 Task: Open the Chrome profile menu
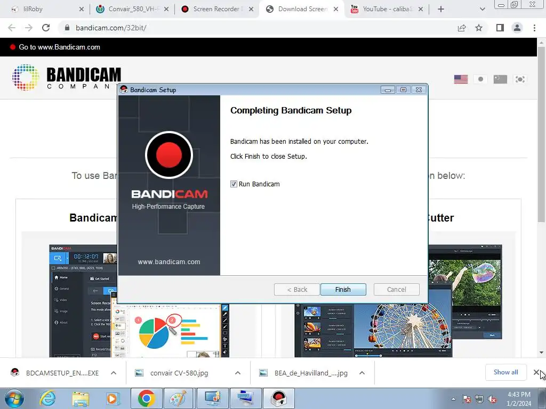coord(517,28)
